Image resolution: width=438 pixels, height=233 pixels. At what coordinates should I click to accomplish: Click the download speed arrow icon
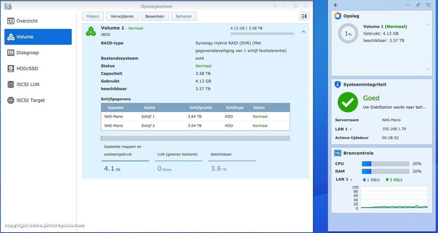pos(387,180)
